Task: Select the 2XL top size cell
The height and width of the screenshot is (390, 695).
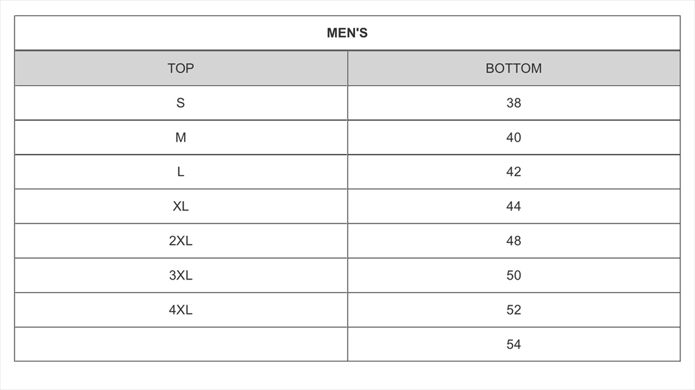Action: [x=181, y=241]
